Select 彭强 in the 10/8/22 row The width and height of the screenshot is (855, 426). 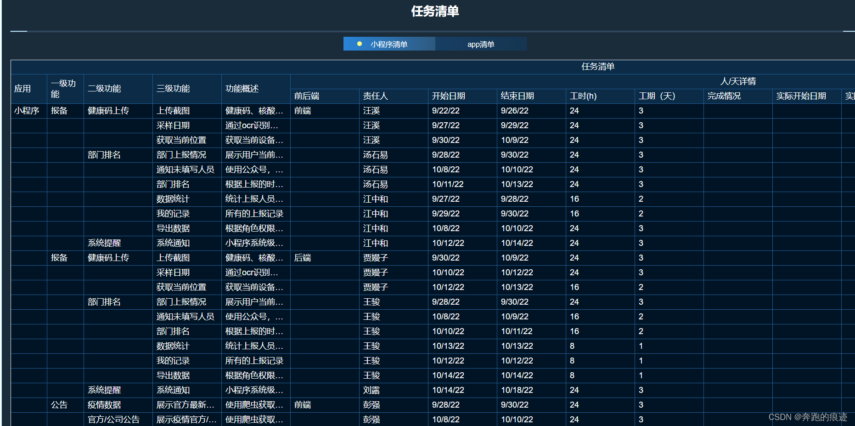click(x=394, y=420)
